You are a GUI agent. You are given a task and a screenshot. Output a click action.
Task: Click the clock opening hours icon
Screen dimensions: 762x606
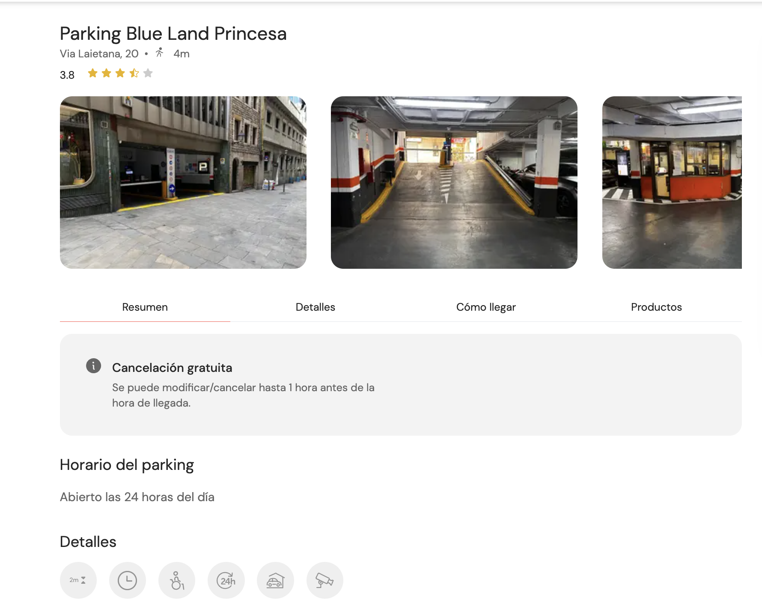(x=127, y=580)
